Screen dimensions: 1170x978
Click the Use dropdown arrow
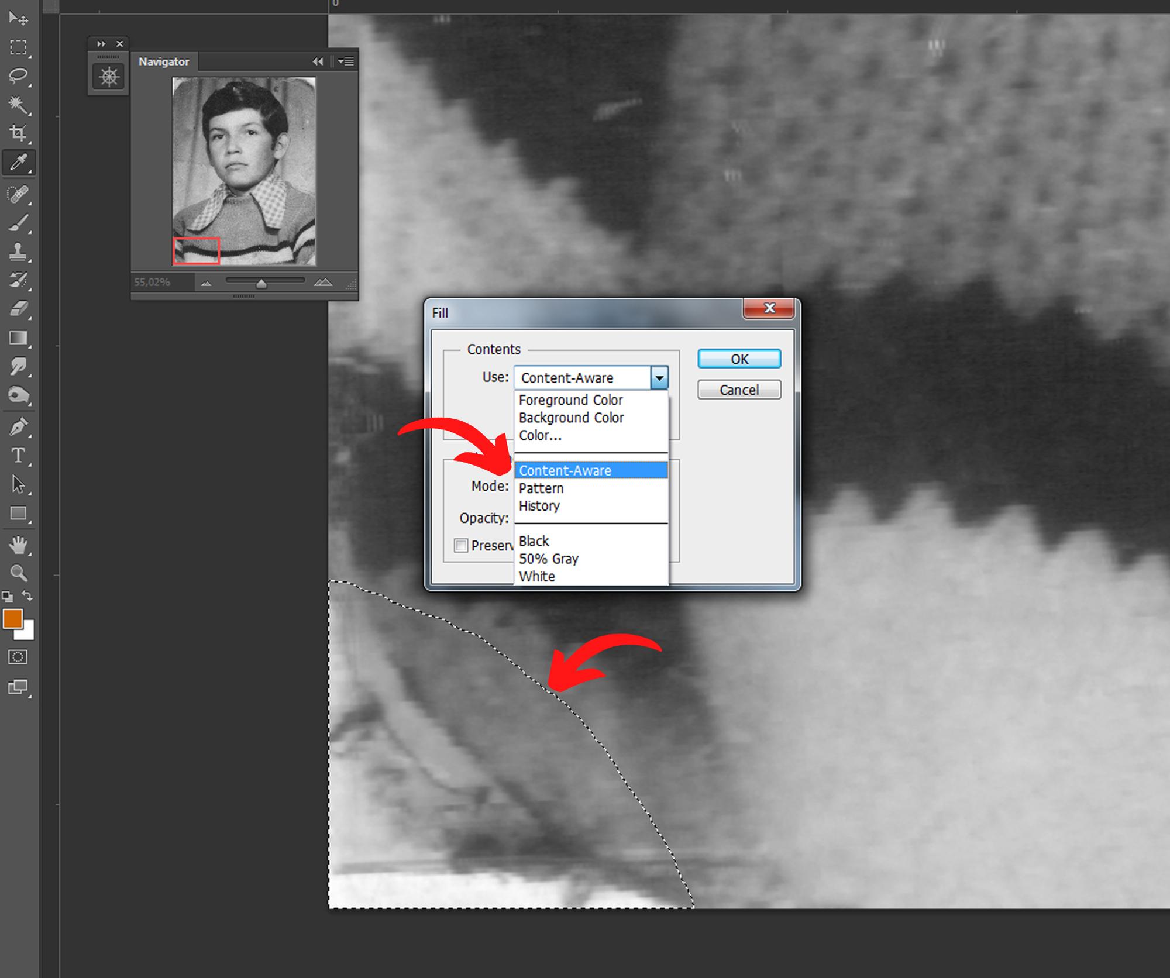pos(659,378)
